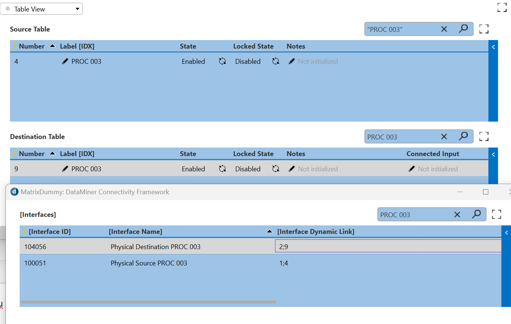Select Physical Source PROC 003 row
Screen dimensions: 511x324
(x=260, y=263)
